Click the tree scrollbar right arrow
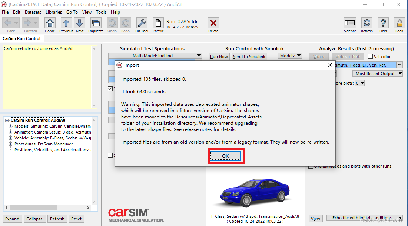 coord(88,208)
